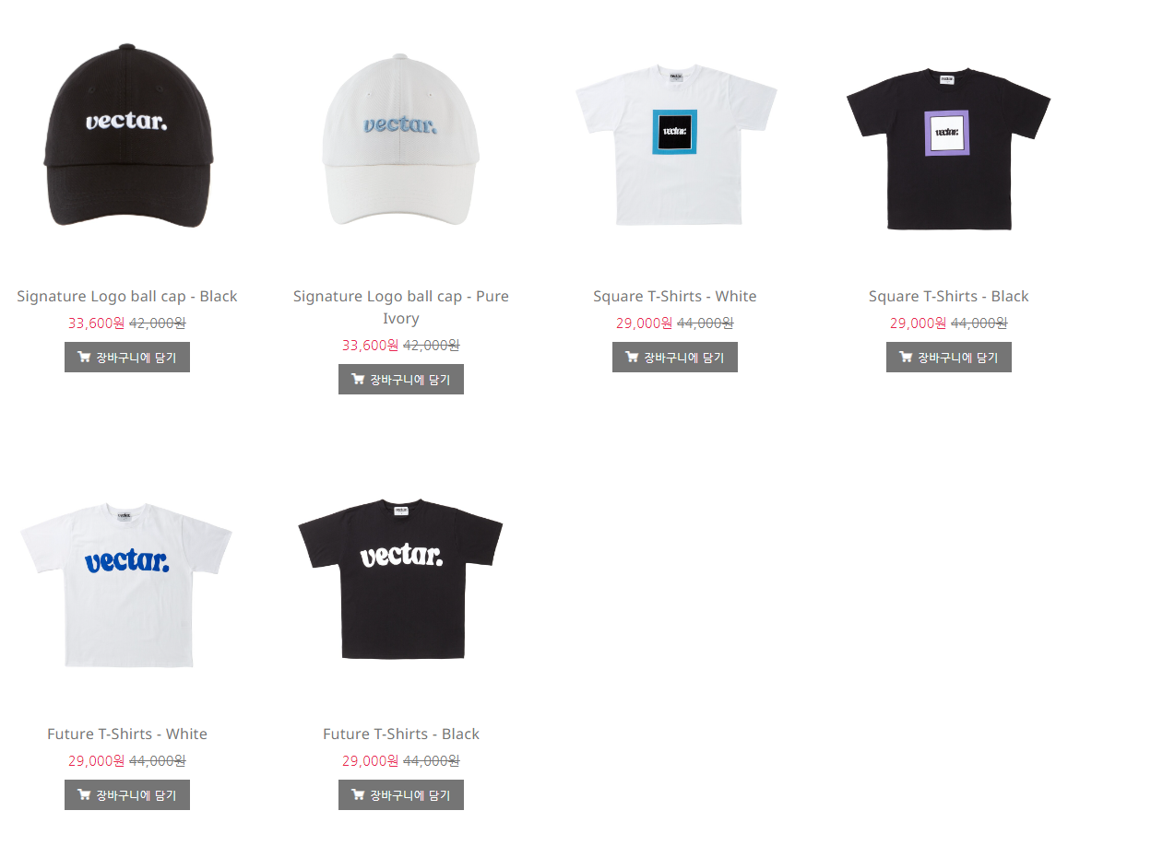Select Future T-Shirts - Black product title
1151x846 pixels.
[x=401, y=734]
